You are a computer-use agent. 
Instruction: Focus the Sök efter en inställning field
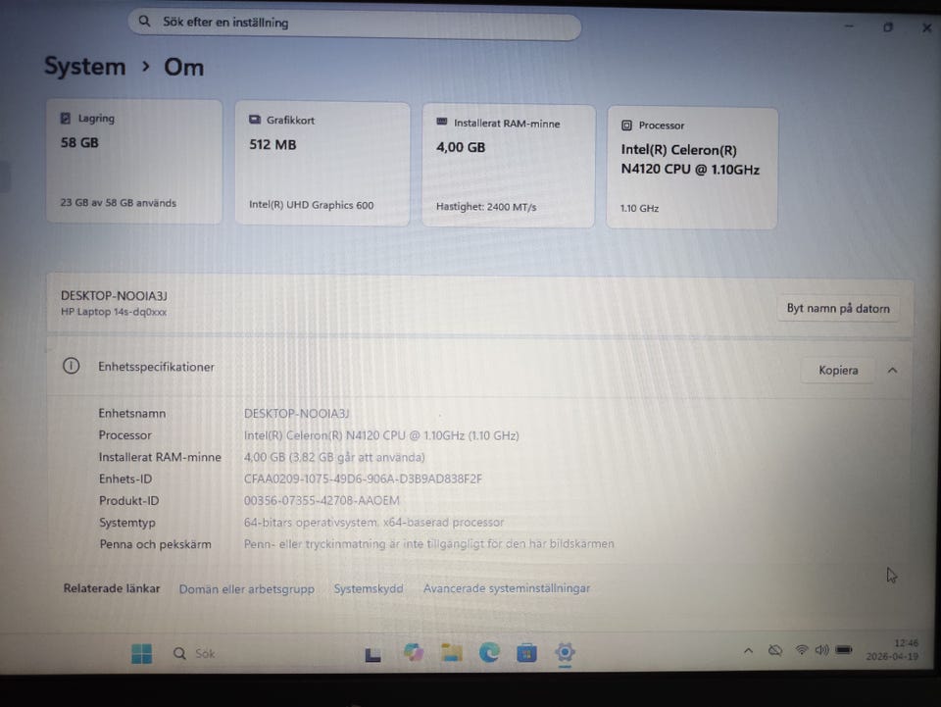click(x=354, y=24)
